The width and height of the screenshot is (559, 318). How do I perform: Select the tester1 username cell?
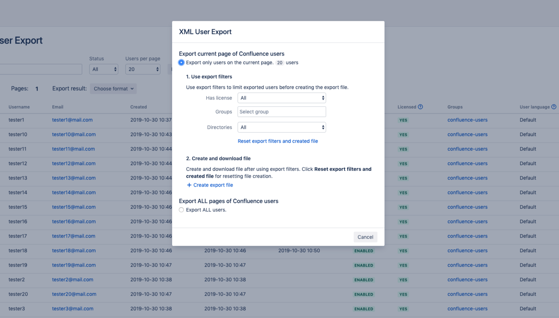[16, 120]
